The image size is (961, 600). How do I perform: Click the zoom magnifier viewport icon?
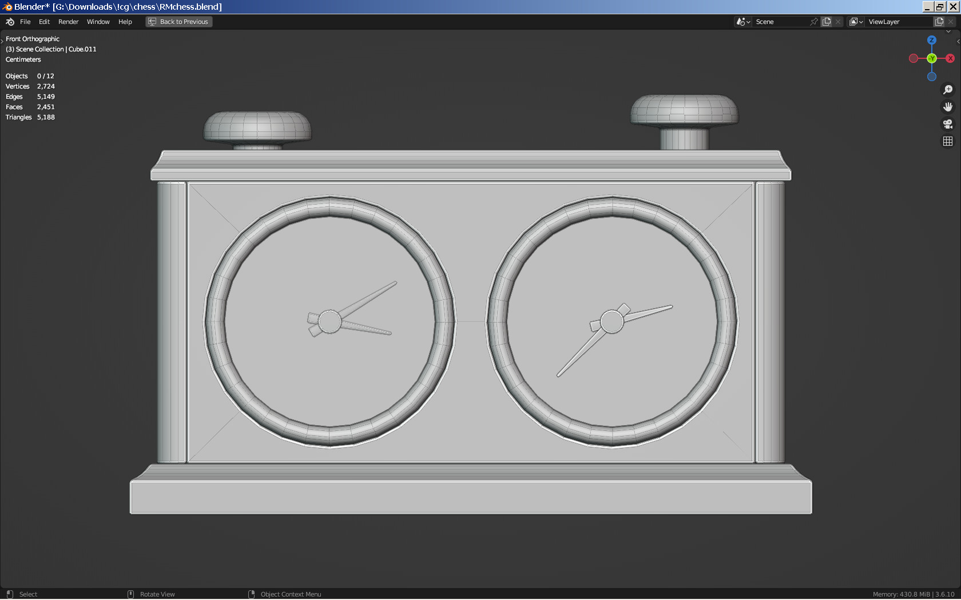pyautogui.click(x=948, y=90)
